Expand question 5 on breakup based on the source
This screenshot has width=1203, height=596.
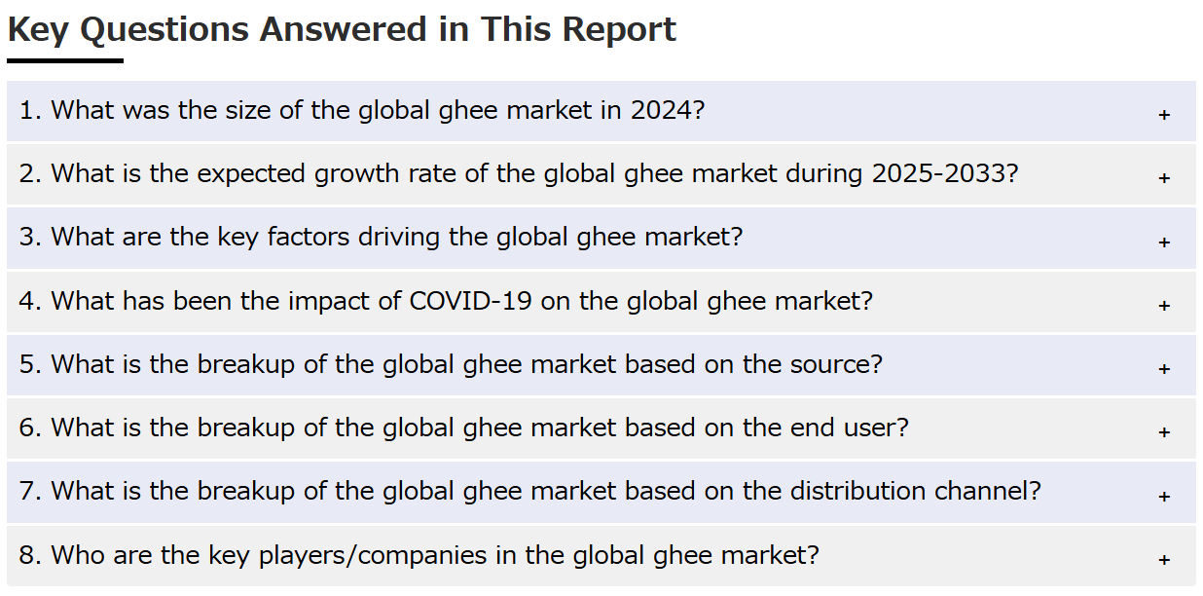coord(601,365)
